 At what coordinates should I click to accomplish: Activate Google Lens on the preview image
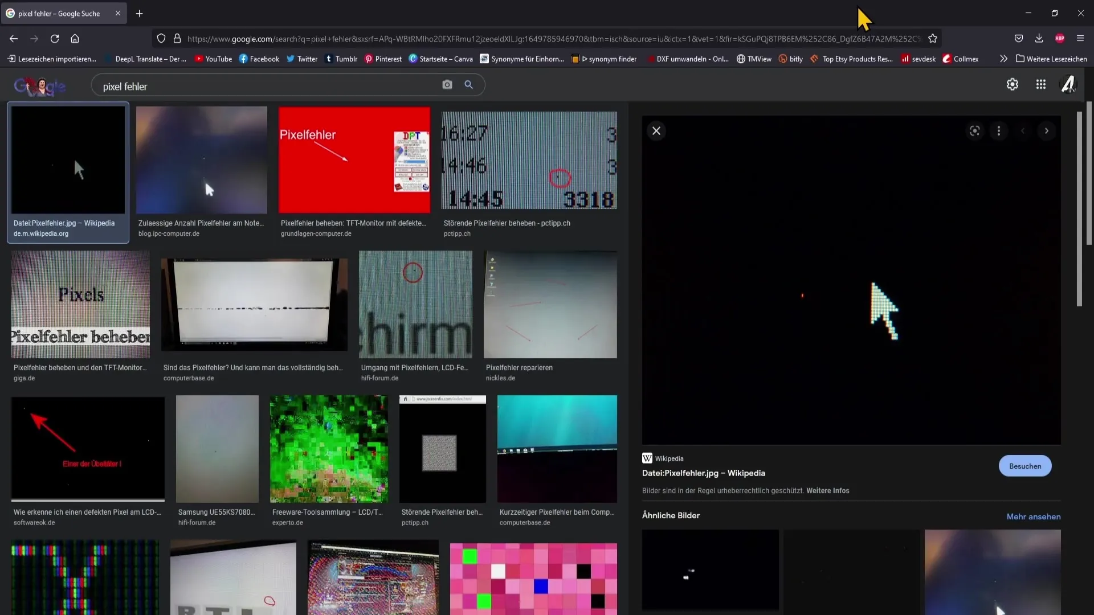tap(975, 131)
